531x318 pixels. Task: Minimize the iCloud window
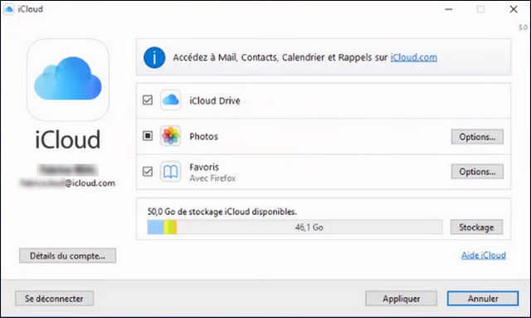449,9
